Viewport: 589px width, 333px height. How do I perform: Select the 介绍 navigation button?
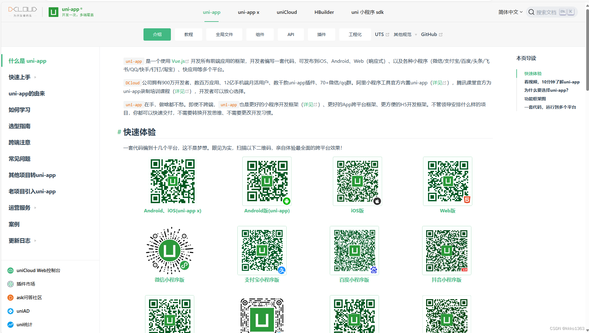click(x=157, y=34)
